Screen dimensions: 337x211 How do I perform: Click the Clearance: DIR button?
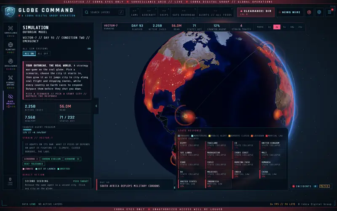point(256,12)
